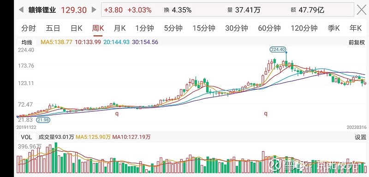This screenshot has width=369, height=177.
Task: Tap the 21.98 low price label
Action: pyautogui.click(x=43, y=120)
